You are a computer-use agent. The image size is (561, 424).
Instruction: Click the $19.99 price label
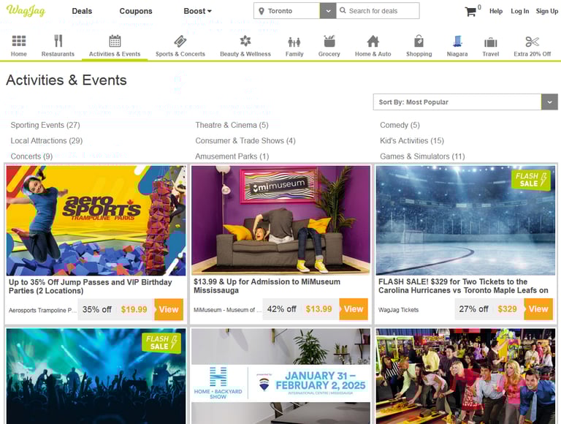(x=134, y=309)
